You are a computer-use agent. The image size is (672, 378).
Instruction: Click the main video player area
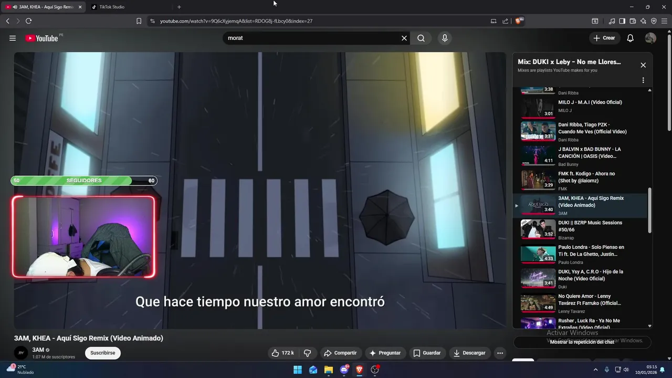(260, 190)
